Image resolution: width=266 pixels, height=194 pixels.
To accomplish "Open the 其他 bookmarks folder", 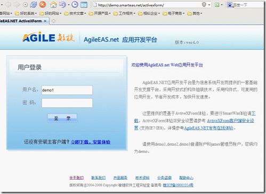I will (x=195, y=13).
